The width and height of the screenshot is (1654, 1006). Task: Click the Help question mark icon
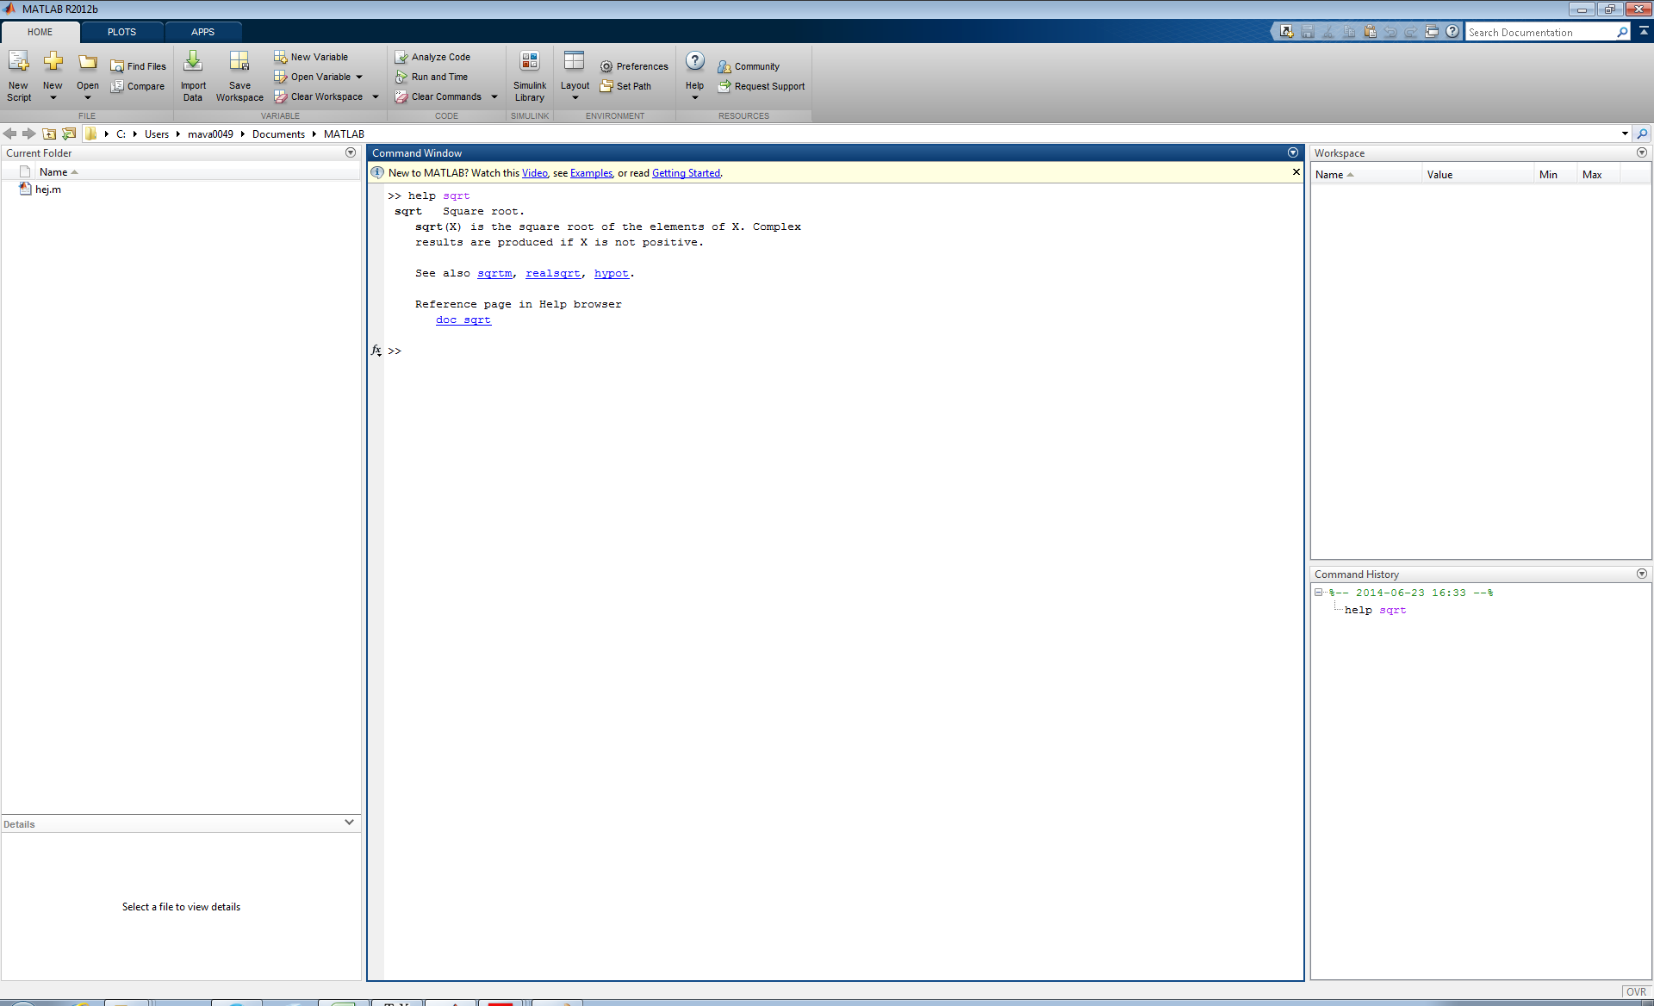click(695, 61)
